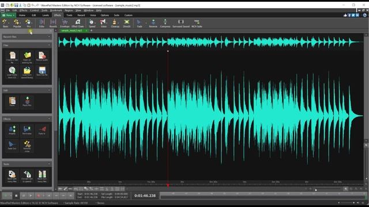
Task: Open the Surround Sound tool
Action: (181, 23)
